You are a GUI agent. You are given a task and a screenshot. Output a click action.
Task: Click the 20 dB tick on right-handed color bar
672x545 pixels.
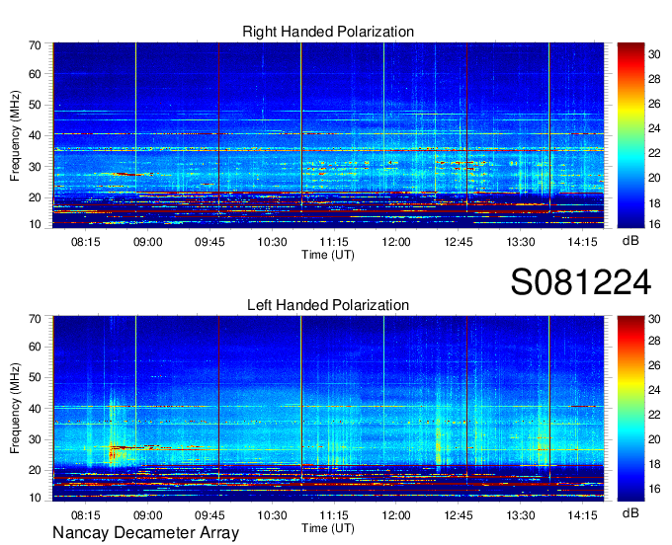point(654,178)
